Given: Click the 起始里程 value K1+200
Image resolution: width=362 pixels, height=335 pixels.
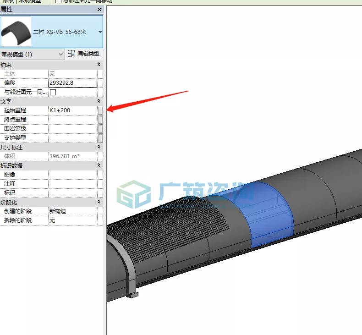Looking at the screenshot, I should [73, 110].
